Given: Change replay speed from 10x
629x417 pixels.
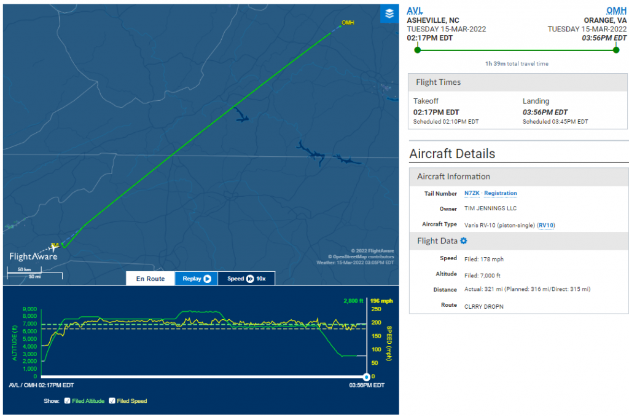Looking at the screenshot, I should point(260,279).
